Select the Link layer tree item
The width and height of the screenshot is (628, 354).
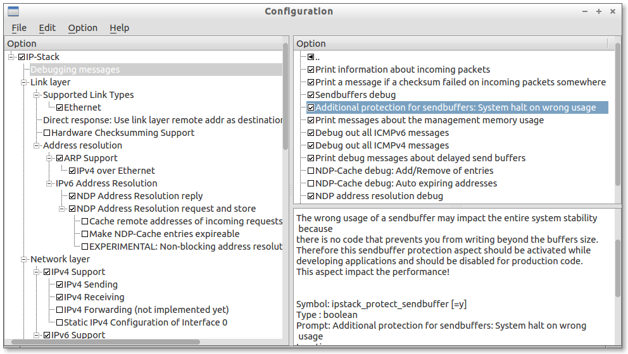pos(51,82)
